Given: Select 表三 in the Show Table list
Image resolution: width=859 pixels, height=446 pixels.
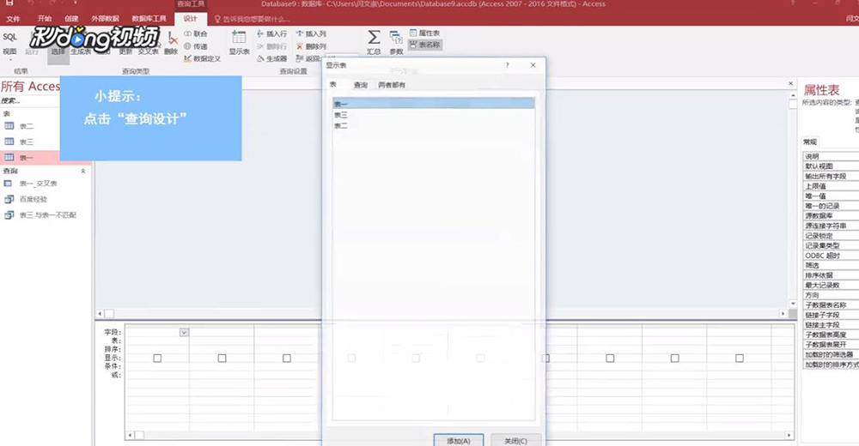Looking at the screenshot, I should (433, 115).
